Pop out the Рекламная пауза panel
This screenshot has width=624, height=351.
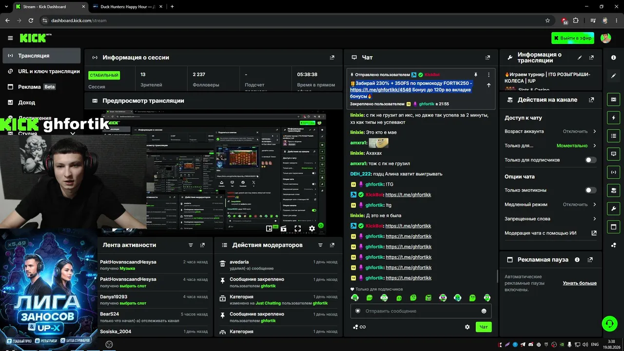(x=590, y=260)
